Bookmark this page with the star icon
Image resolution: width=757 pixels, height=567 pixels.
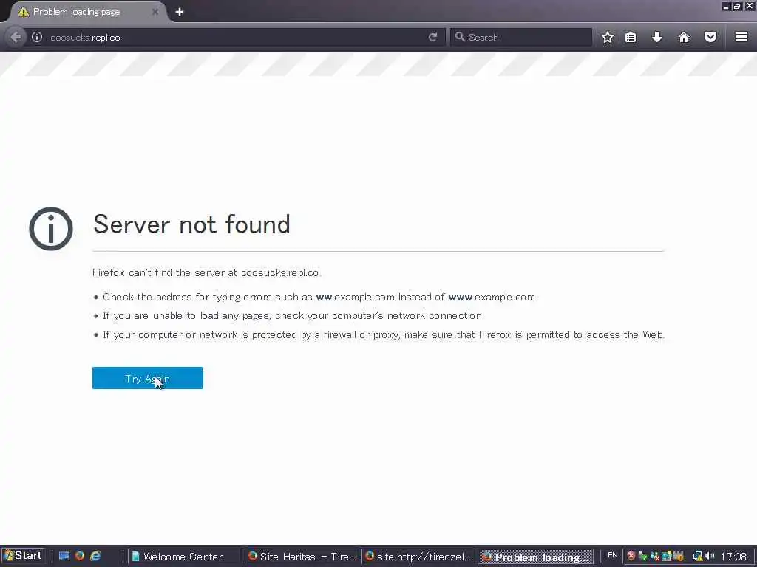(x=608, y=37)
